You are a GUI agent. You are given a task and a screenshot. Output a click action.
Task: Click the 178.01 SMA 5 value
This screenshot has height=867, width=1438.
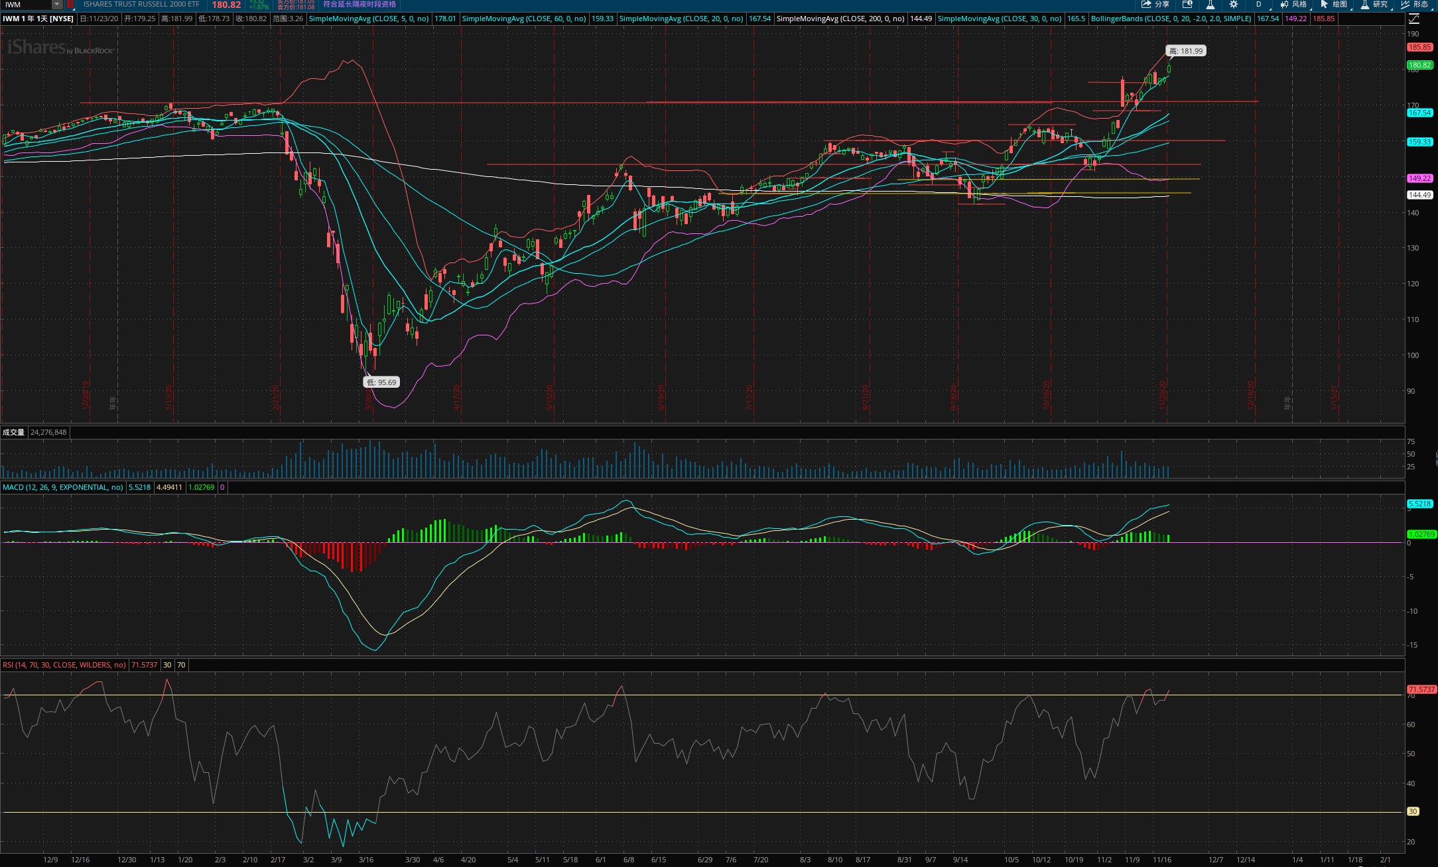pyautogui.click(x=445, y=19)
